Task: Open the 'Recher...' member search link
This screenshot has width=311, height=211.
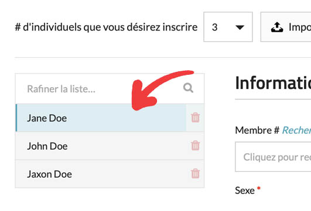Action: coord(296,130)
